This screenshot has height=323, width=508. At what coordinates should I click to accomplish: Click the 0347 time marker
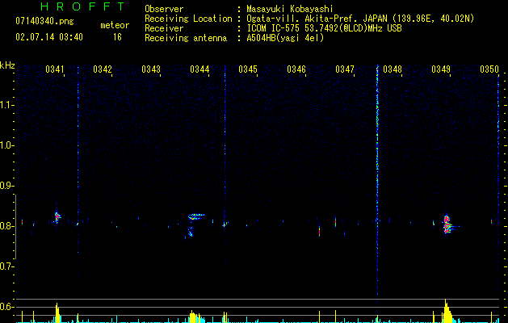[x=345, y=69]
